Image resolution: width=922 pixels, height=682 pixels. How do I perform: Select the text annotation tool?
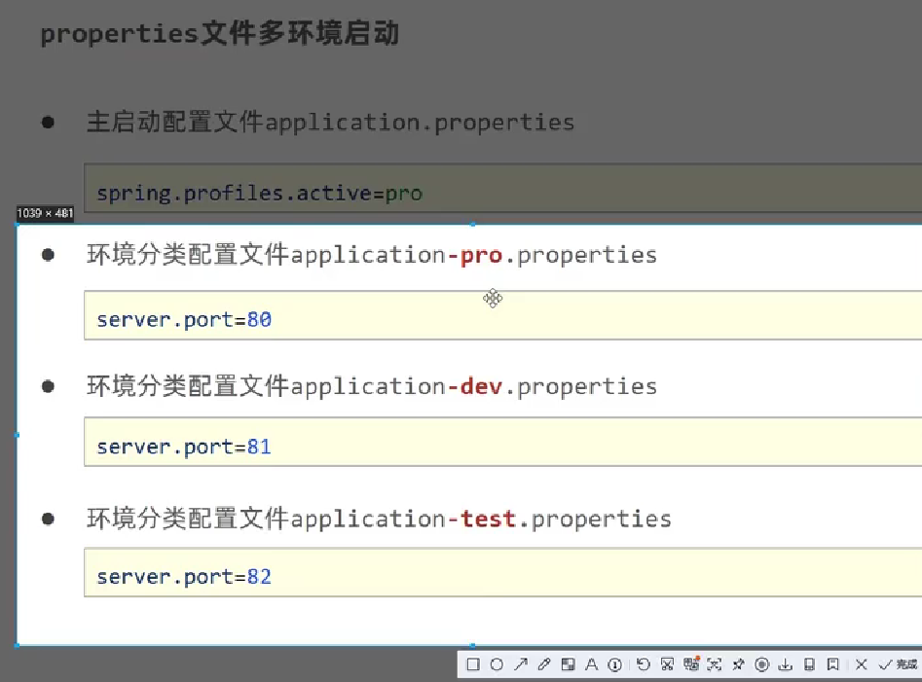[591, 664]
